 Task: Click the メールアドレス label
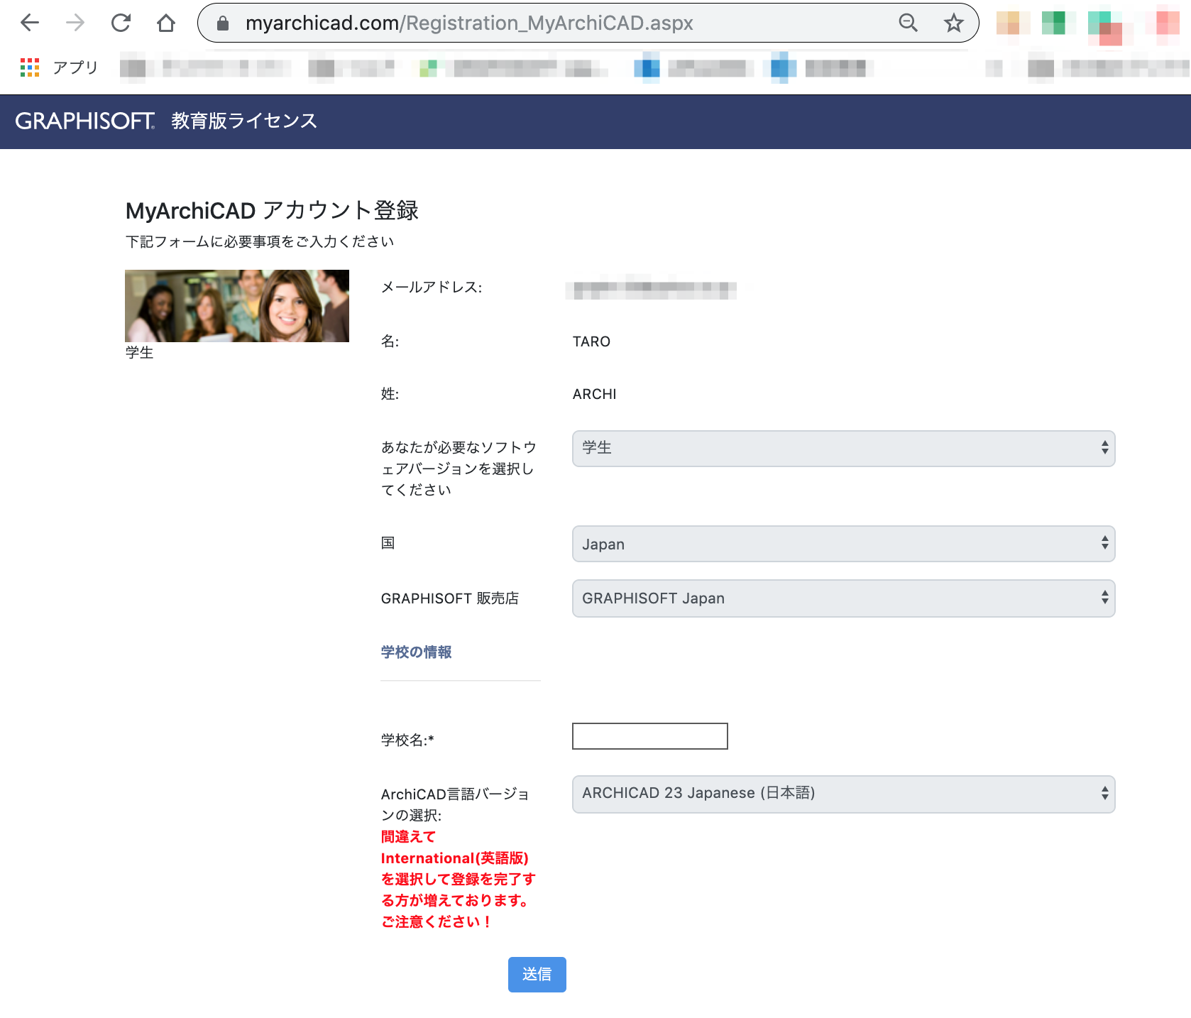432,287
